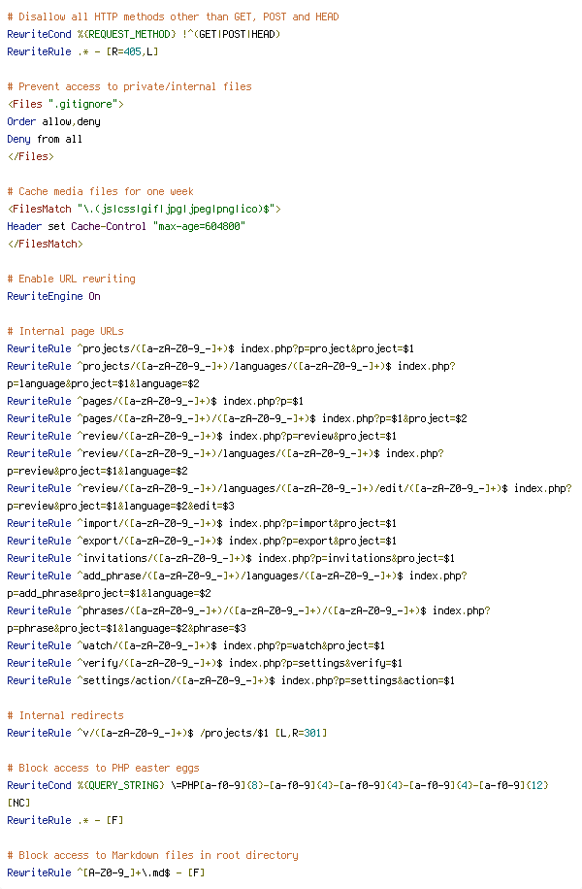Click the 'Block access to PHP easter eggs' comment

(x=103, y=769)
